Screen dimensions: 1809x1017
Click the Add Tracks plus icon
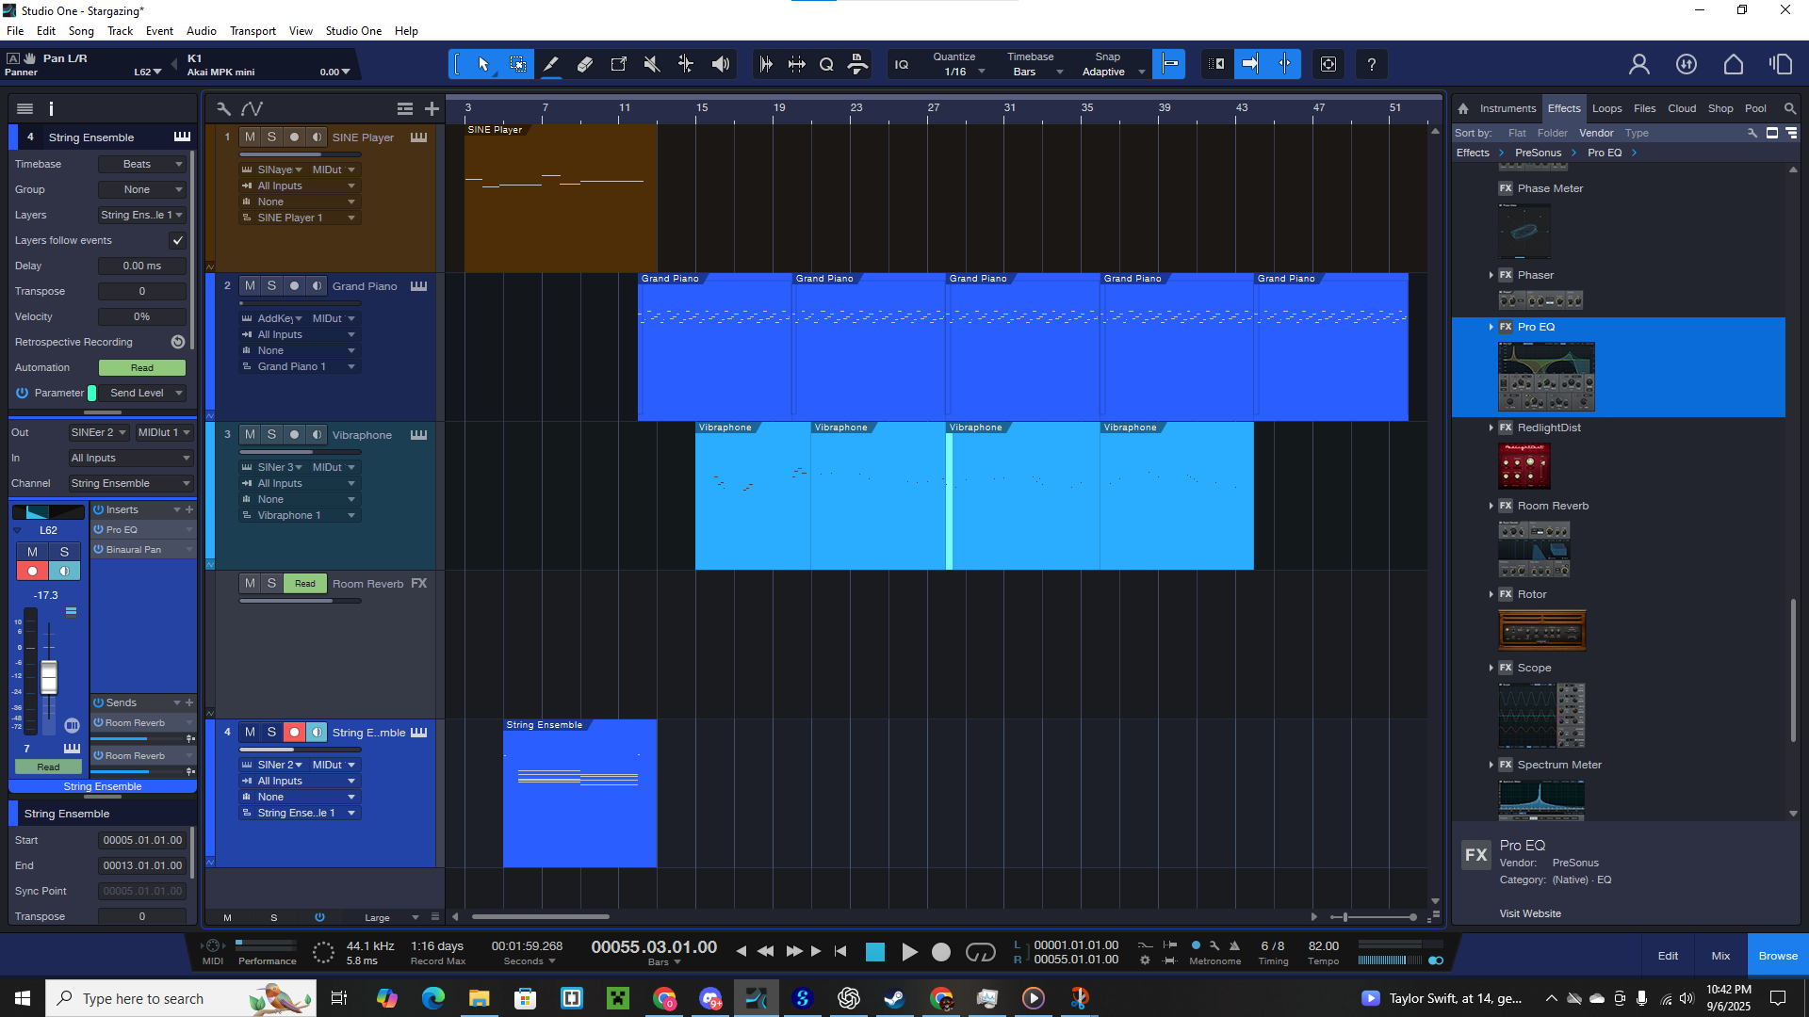pos(432,109)
